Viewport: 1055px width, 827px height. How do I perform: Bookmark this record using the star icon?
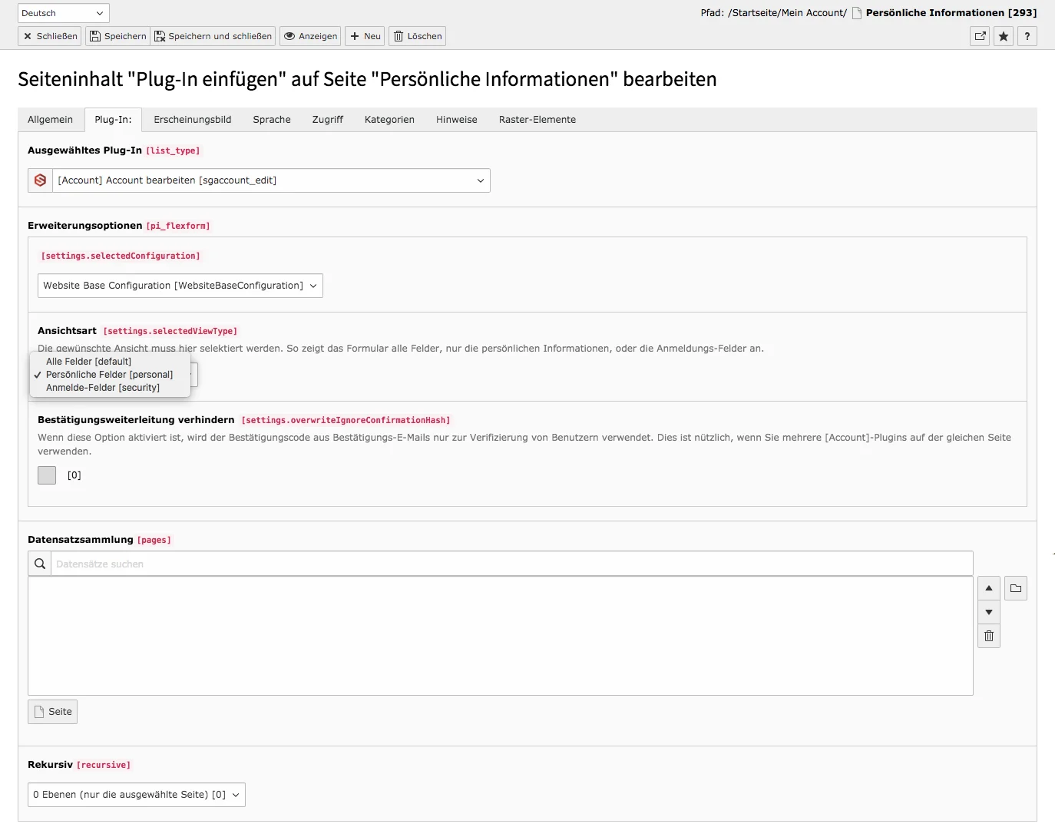pyautogui.click(x=1003, y=36)
